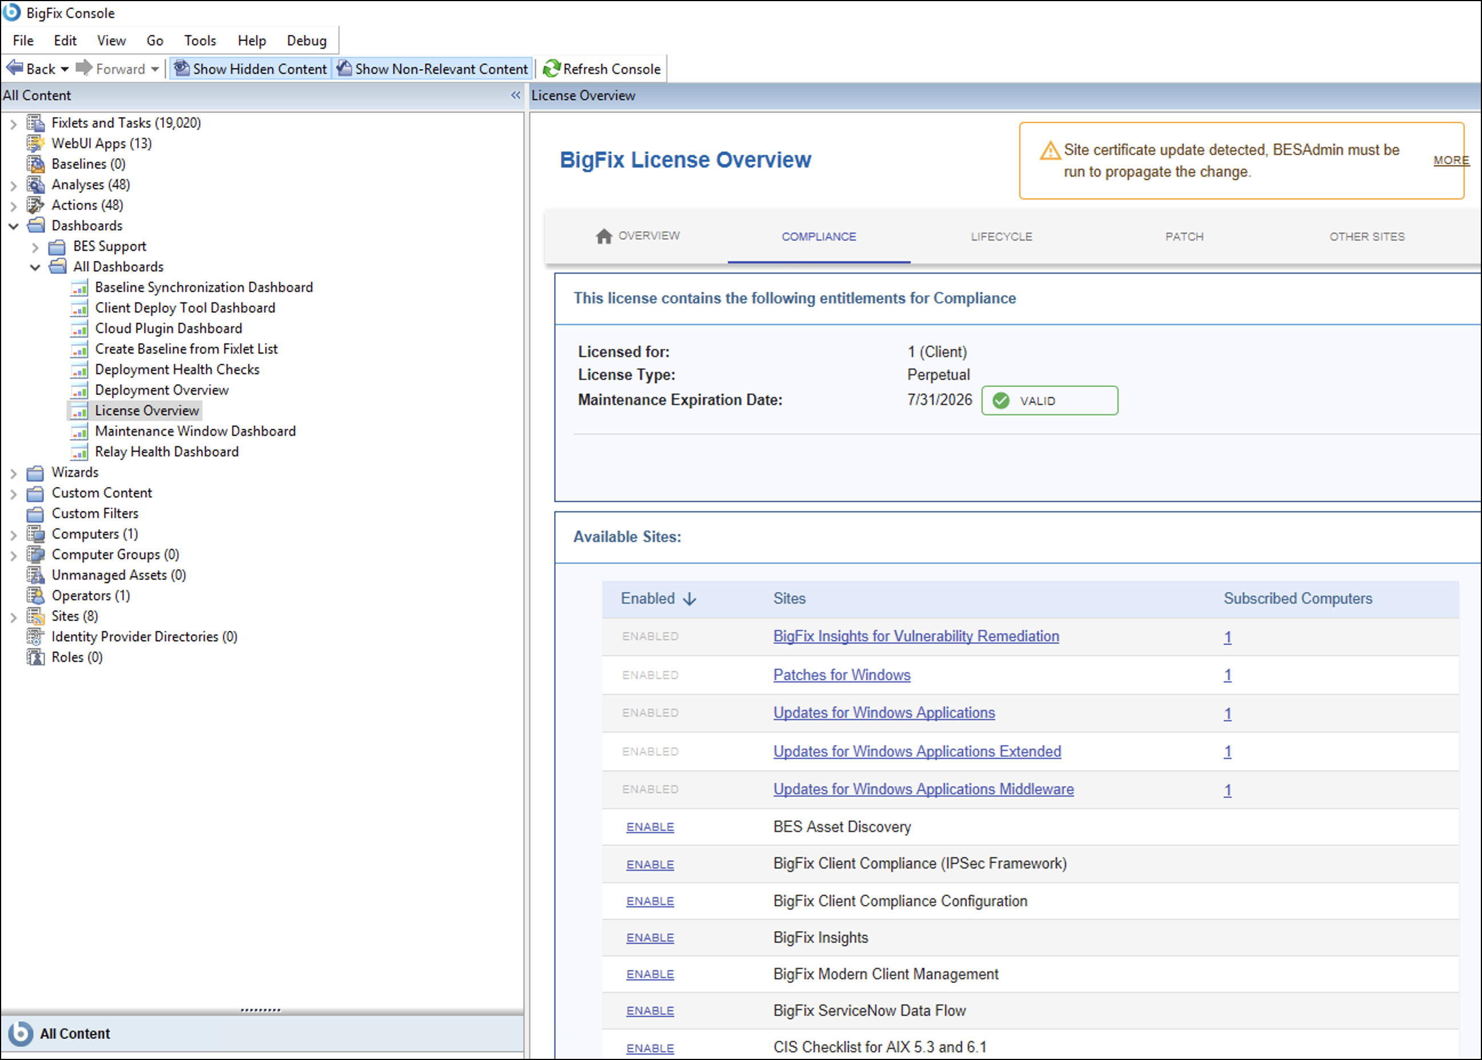Click the Operators node icon

click(x=35, y=596)
